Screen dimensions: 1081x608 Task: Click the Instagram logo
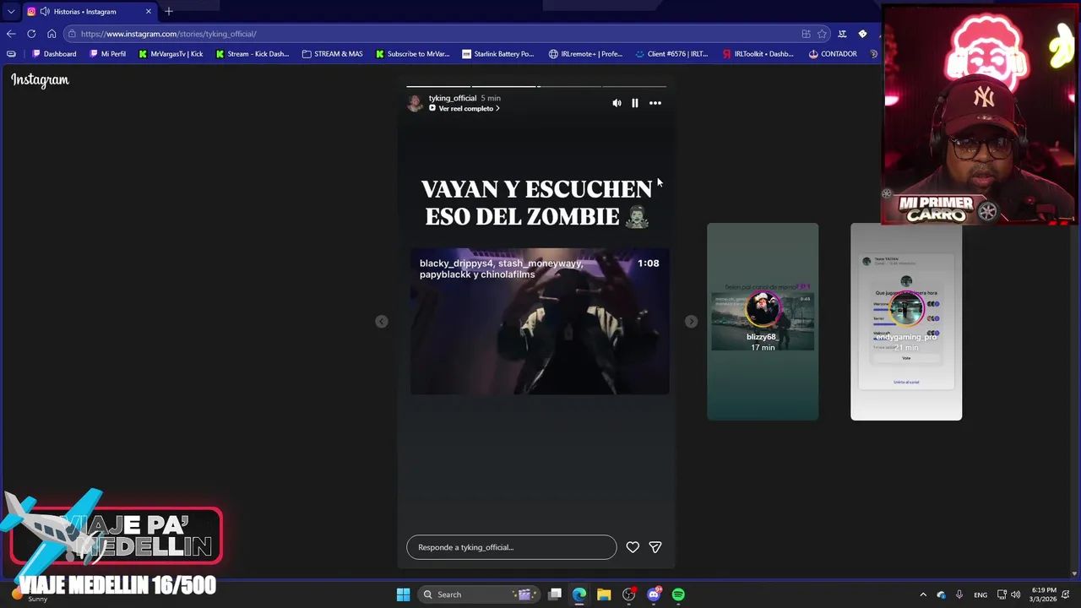[x=40, y=79]
